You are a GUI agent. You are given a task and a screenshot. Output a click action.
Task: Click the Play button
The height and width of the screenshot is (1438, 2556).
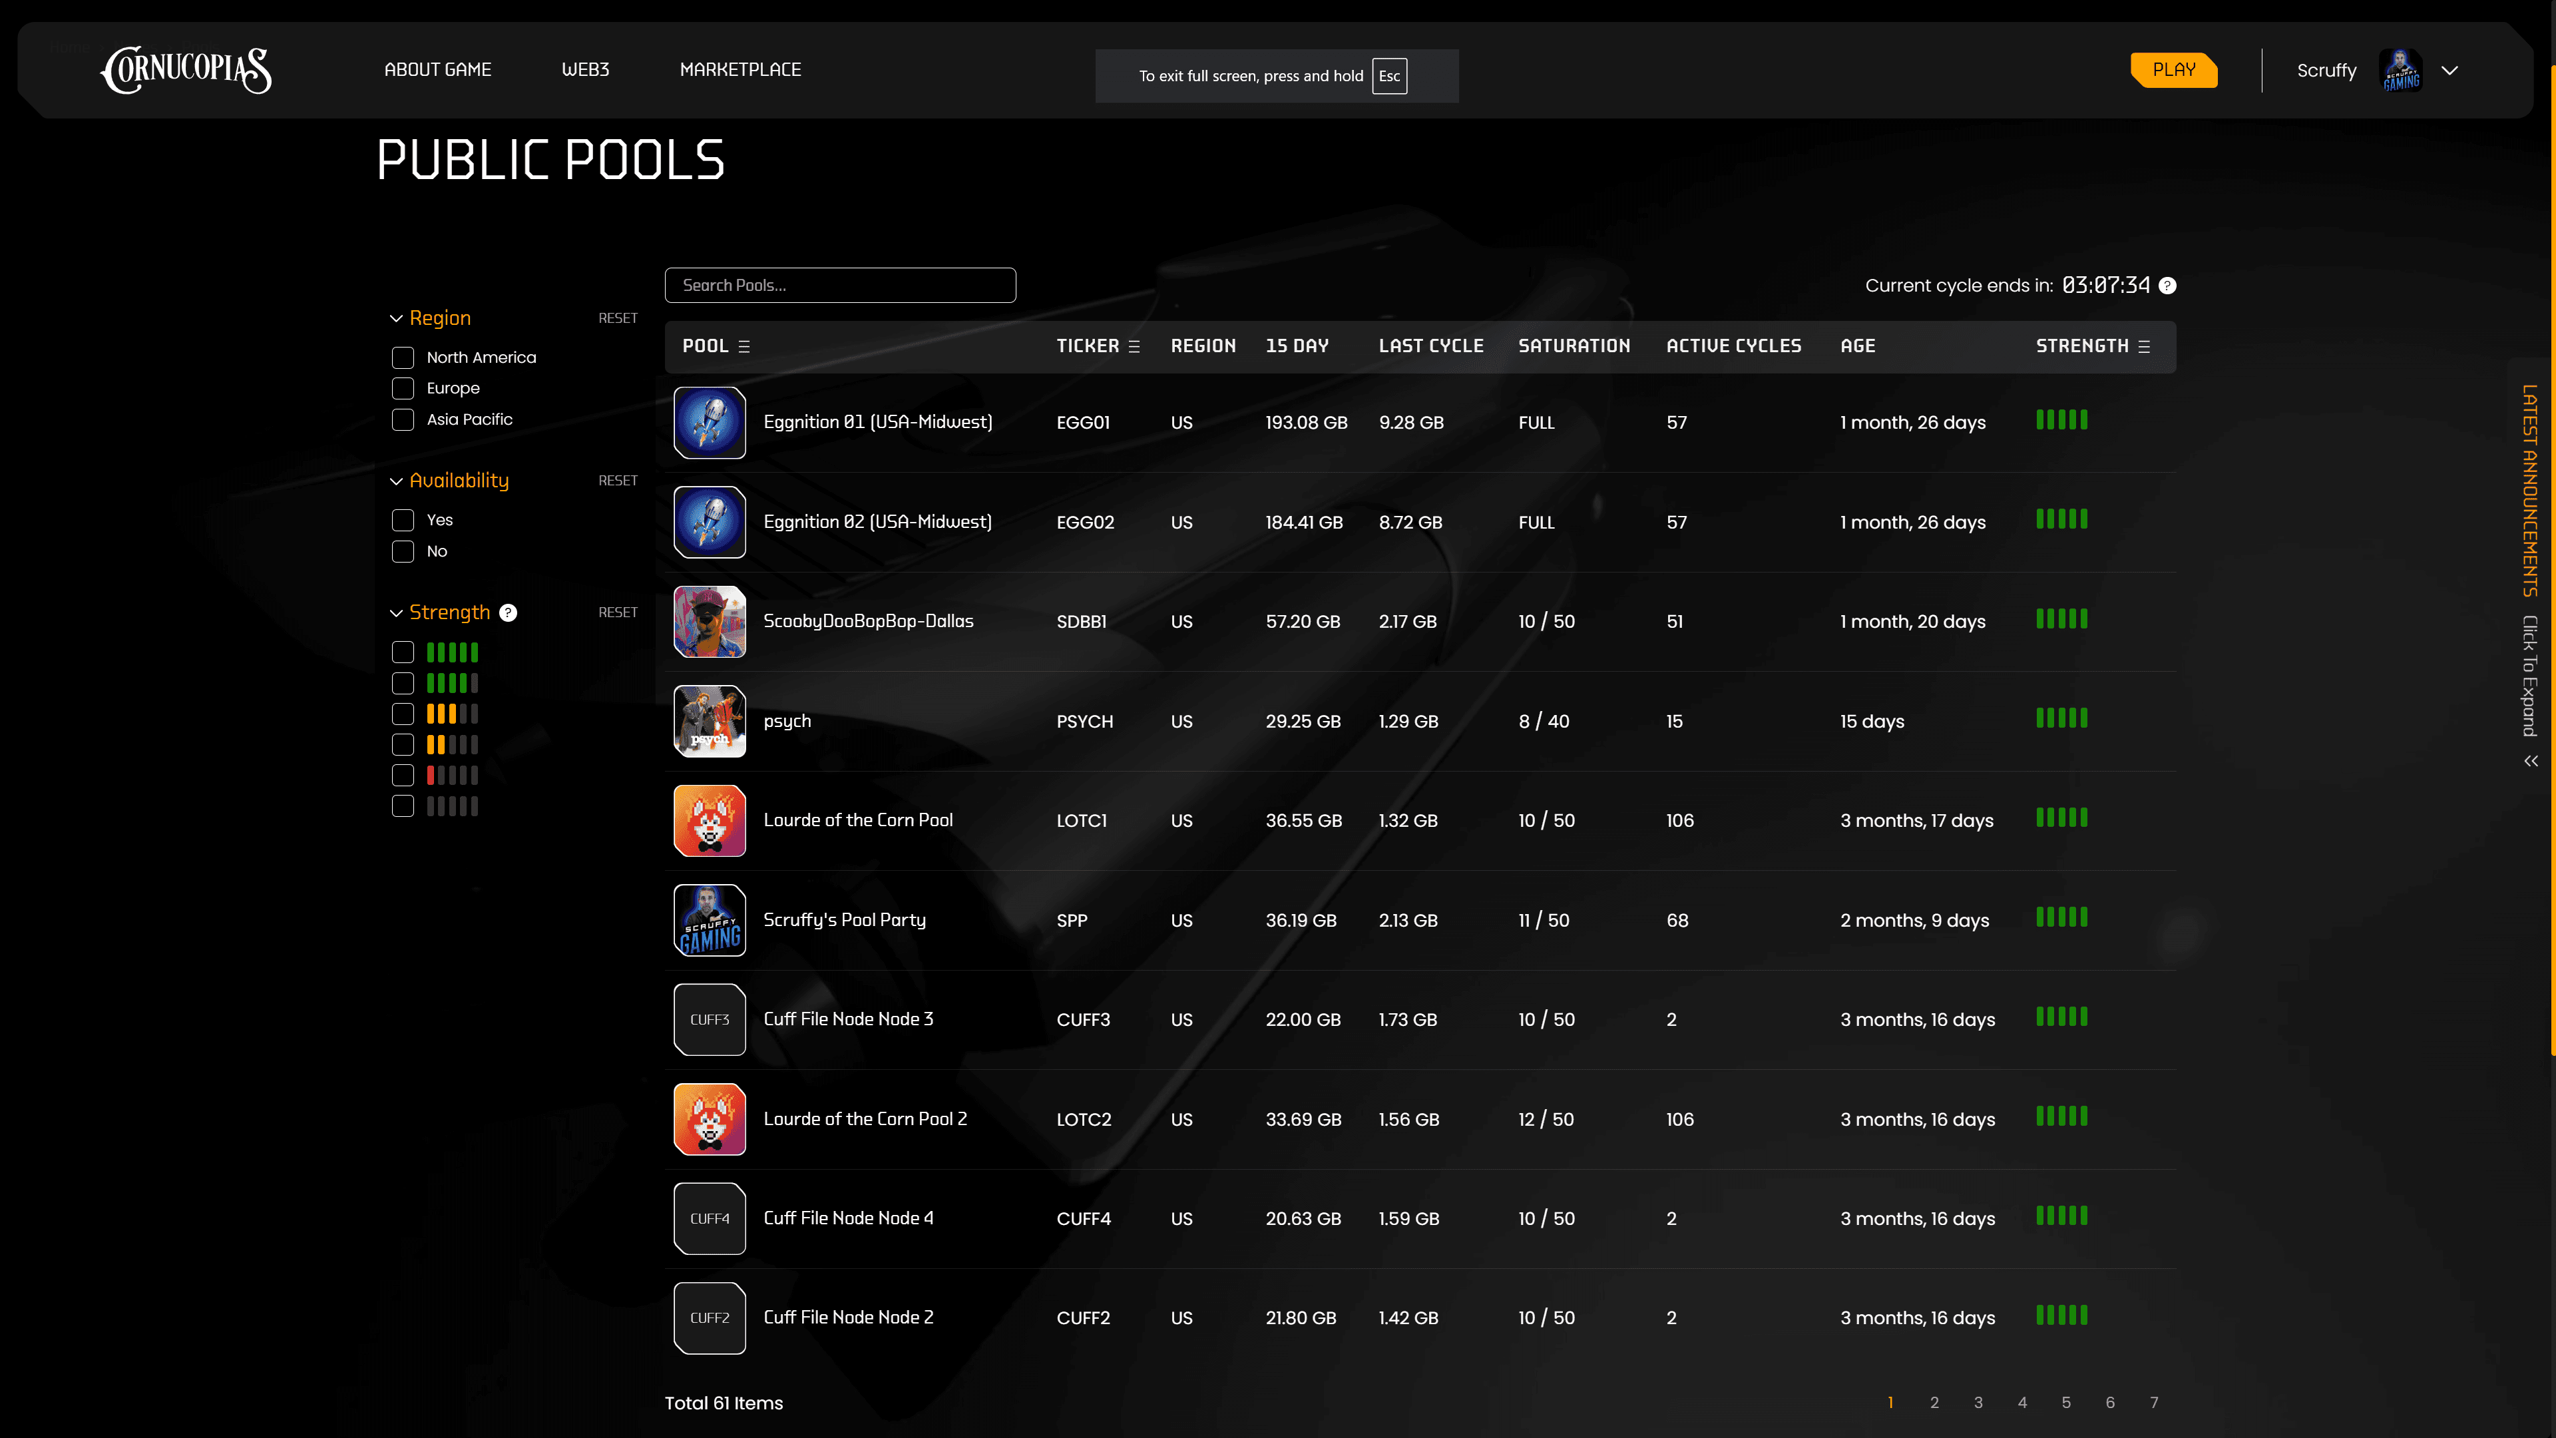[x=2174, y=69]
